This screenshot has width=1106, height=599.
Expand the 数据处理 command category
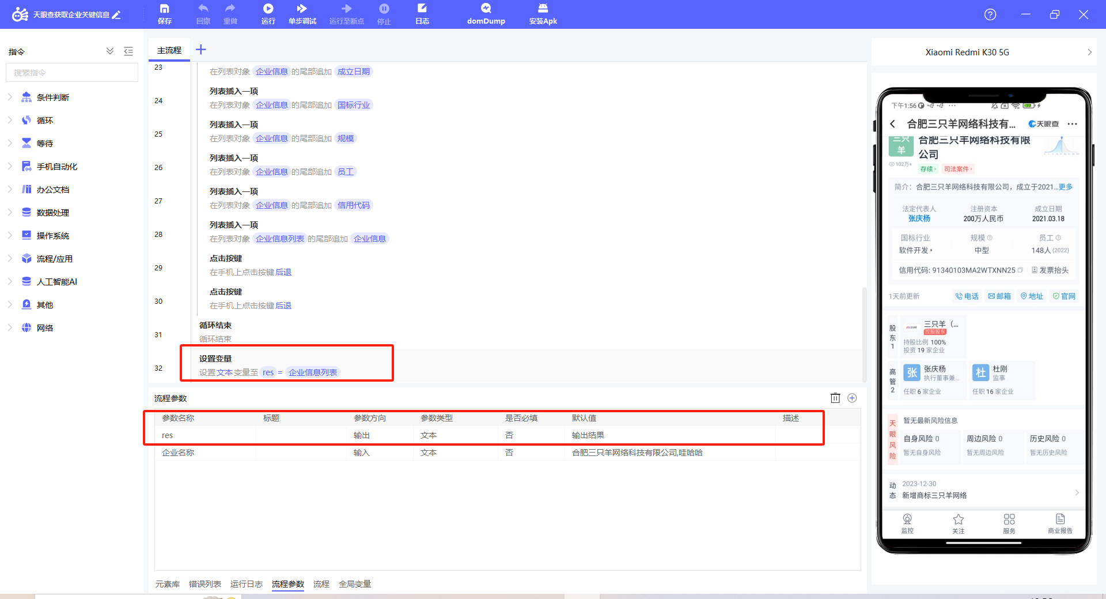click(10, 213)
